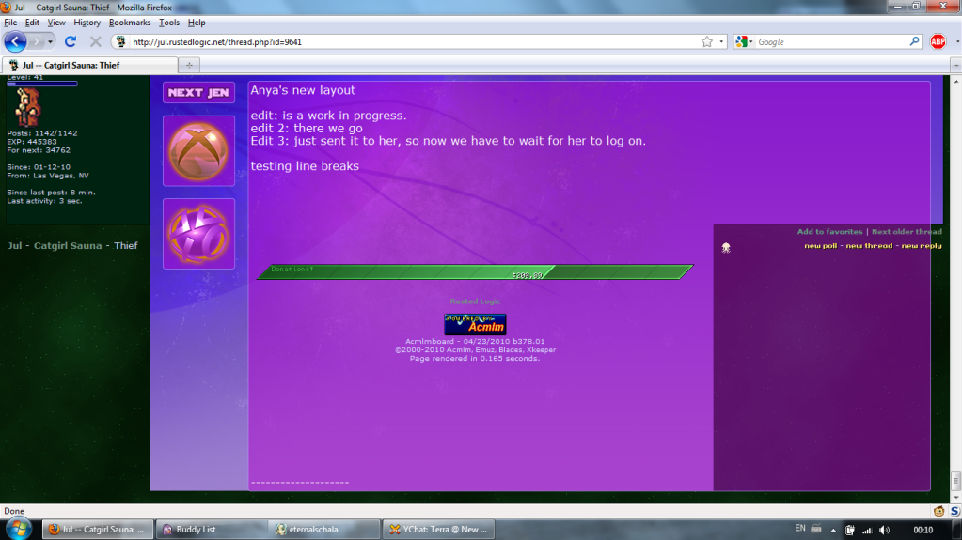Image resolution: width=962 pixels, height=540 pixels.
Task: Click the volume speaker tray icon
Action: 885,530
